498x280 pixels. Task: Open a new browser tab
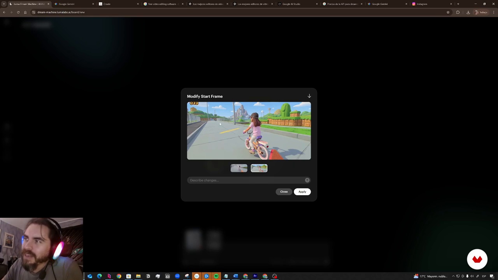pos(458,4)
